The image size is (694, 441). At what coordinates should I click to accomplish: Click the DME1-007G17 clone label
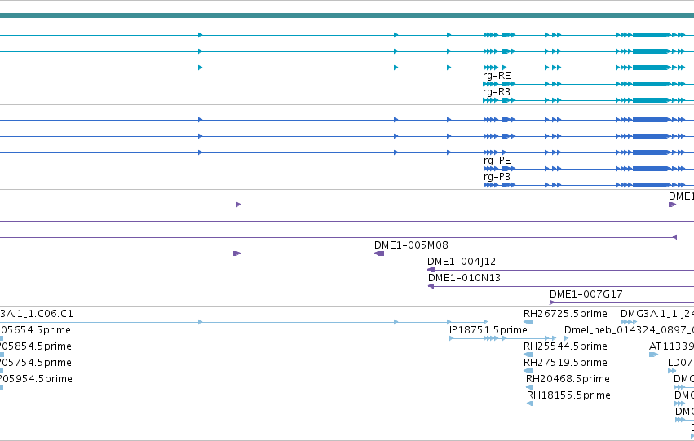(586, 294)
